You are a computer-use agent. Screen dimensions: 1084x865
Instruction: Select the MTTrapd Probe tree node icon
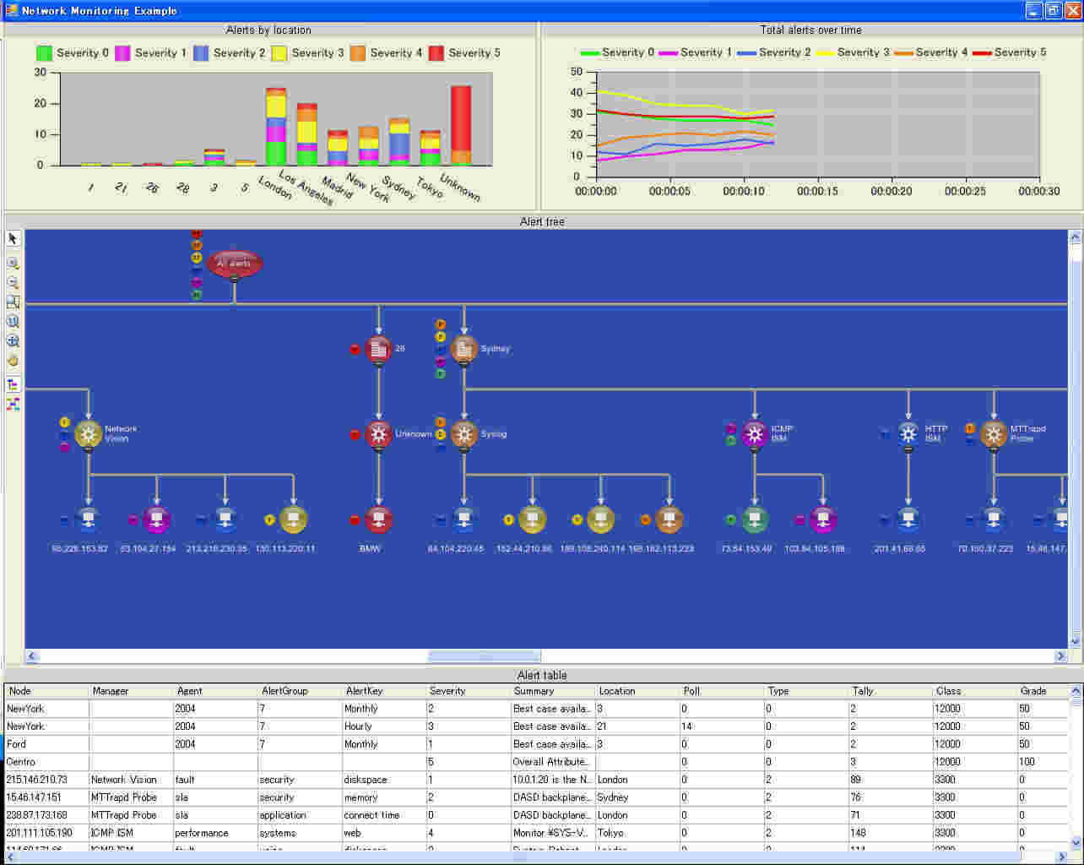click(994, 434)
